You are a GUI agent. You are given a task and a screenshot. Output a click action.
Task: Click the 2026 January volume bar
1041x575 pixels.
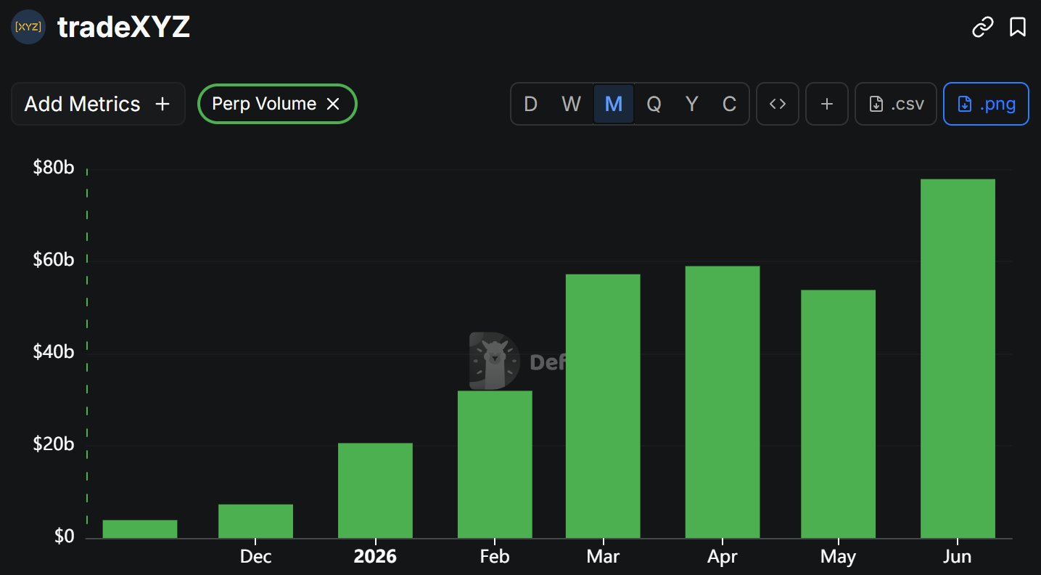pos(375,491)
